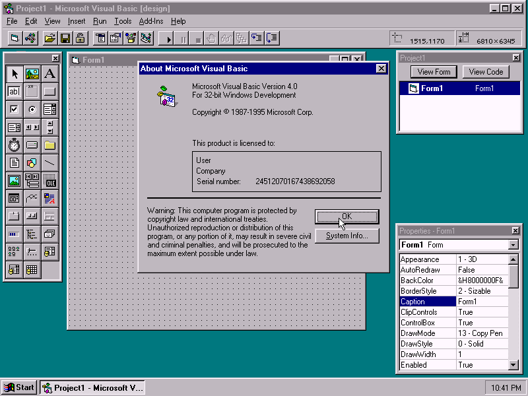Open the Properties object dropdown showing Form1
This screenshot has height=396, width=528.
pos(513,244)
